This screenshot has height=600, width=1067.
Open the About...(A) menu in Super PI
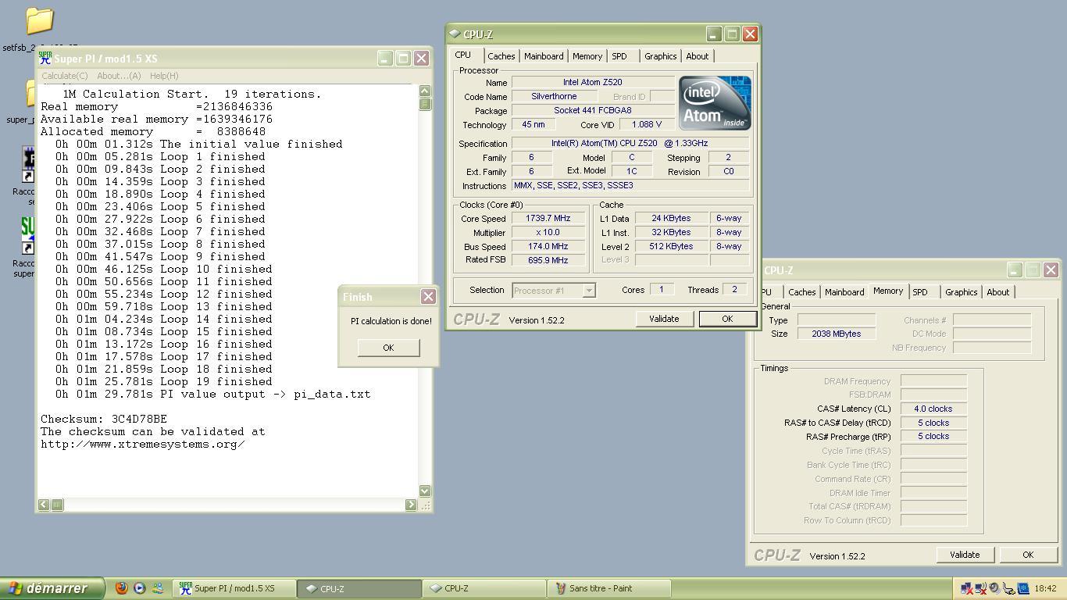119,76
